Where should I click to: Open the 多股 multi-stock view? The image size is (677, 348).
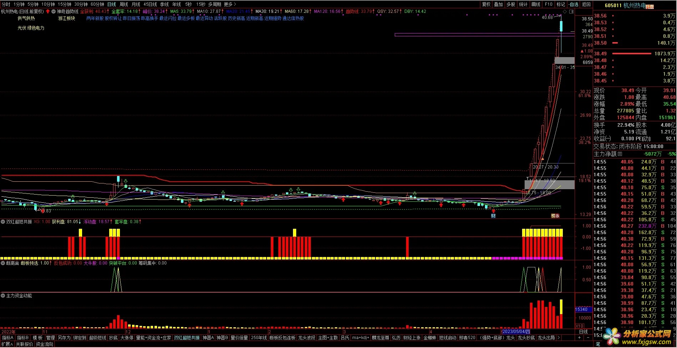(x=511, y=4)
